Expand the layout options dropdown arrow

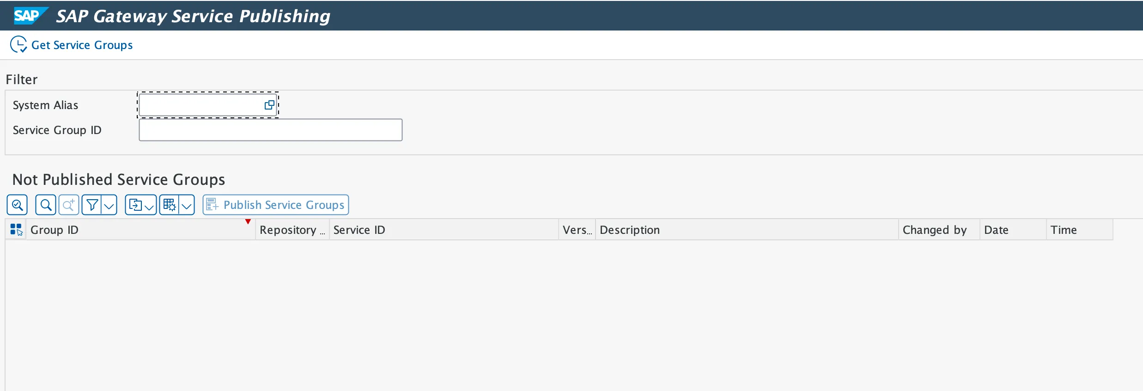tap(187, 206)
